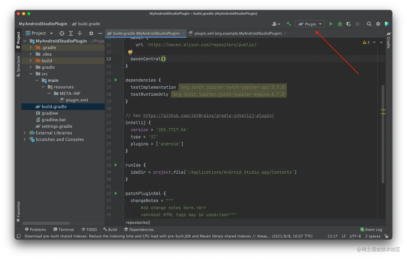
Task: Collapse all in Project panel toolbar
Action: (x=80, y=33)
